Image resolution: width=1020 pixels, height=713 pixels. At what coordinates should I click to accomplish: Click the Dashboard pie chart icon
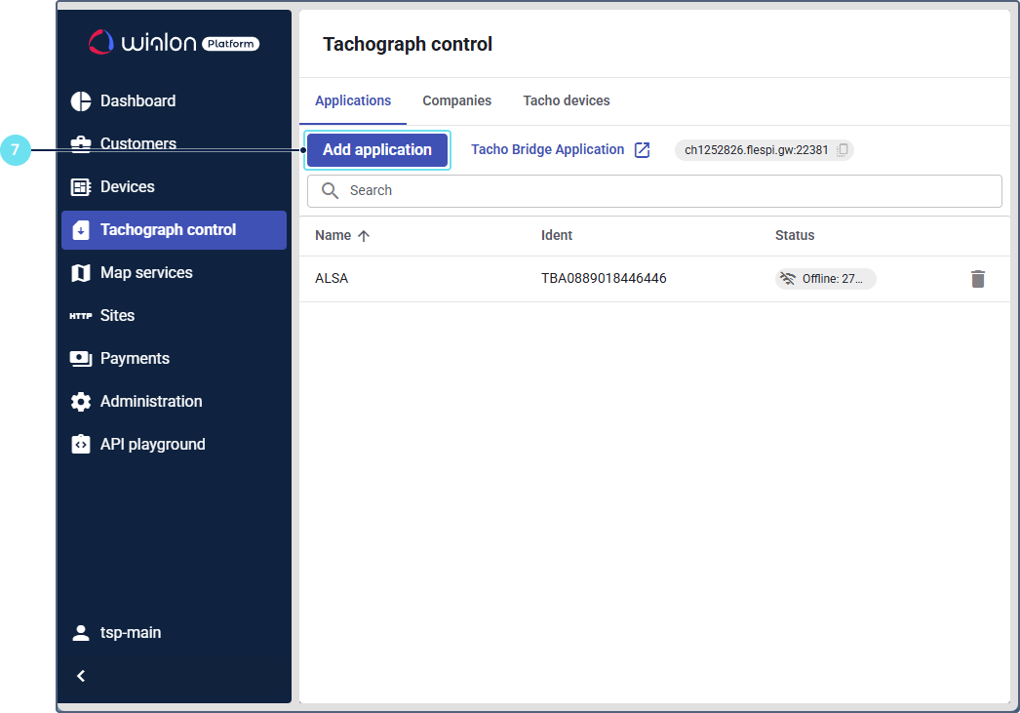coord(81,101)
